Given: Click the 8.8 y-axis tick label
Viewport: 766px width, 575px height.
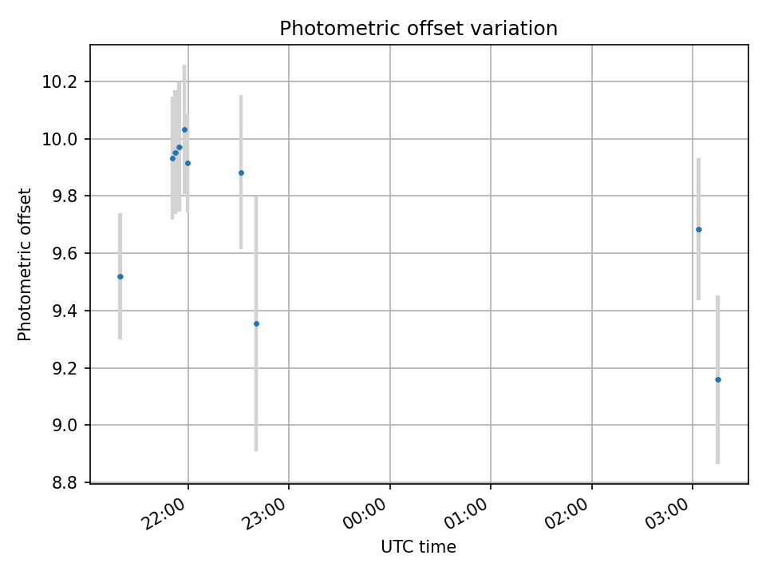Looking at the screenshot, I should (x=65, y=483).
